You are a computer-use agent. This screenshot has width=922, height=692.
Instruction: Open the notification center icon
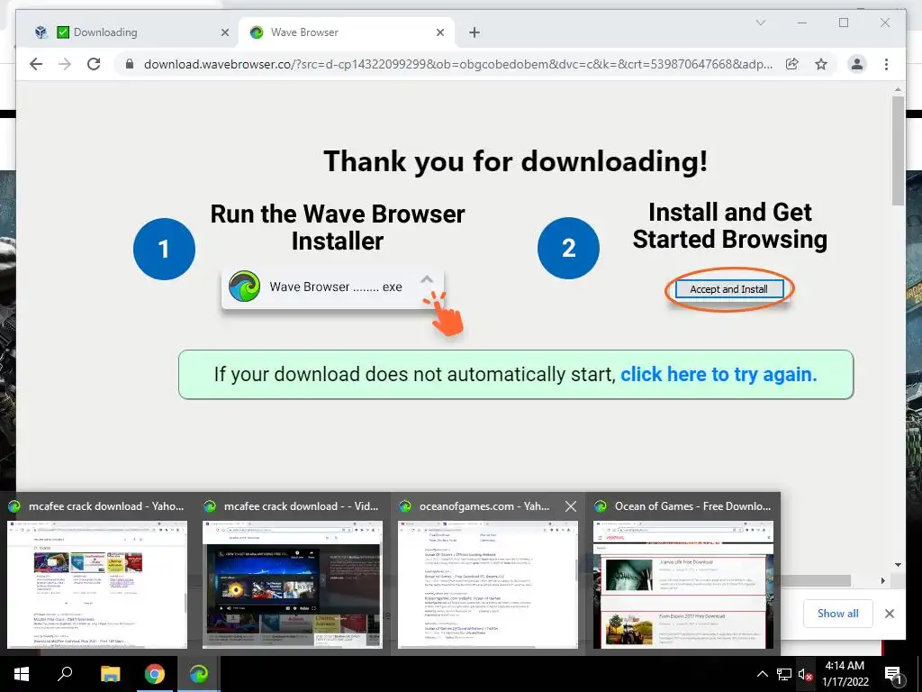pos(893,674)
